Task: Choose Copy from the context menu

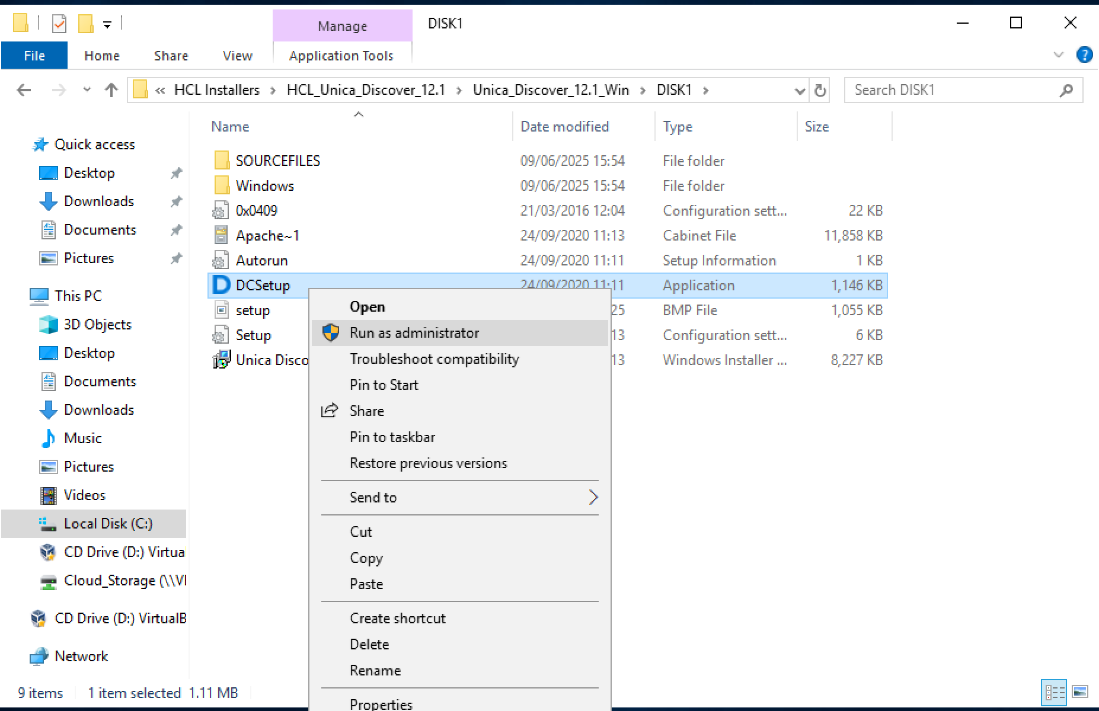Action: 460,558
